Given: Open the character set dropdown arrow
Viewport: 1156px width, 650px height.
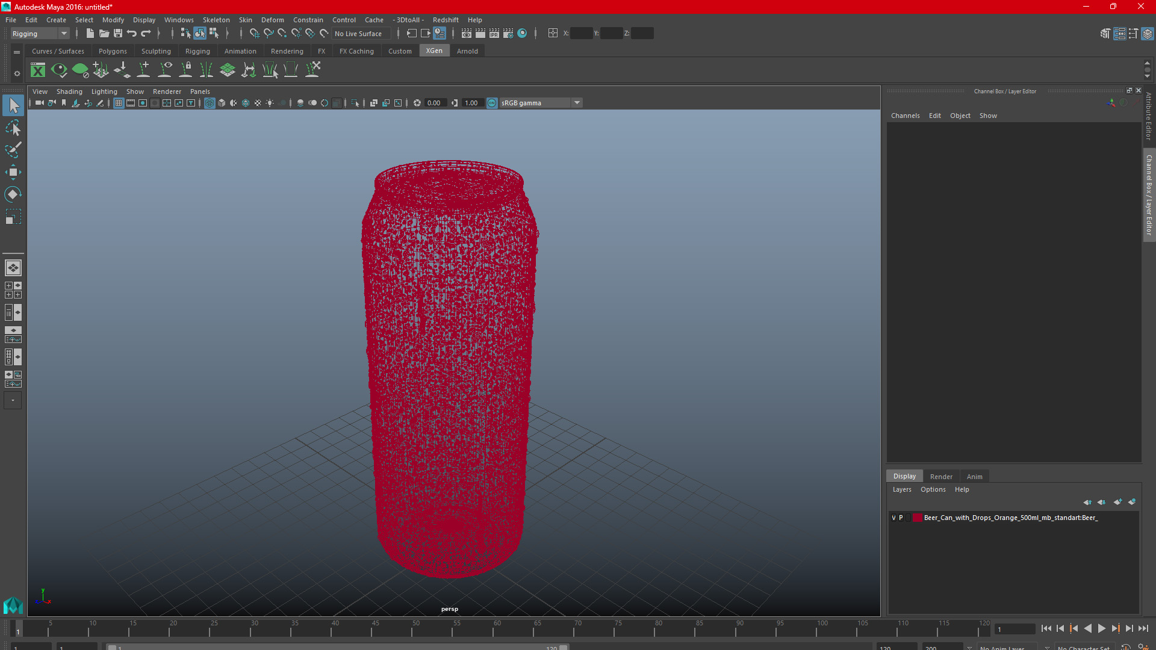Looking at the screenshot, I should [1048, 648].
